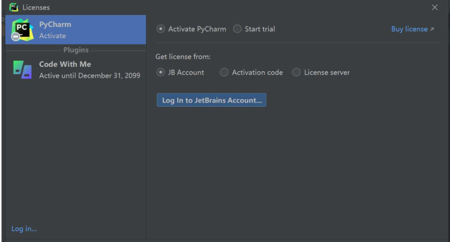Image resolution: width=450 pixels, height=242 pixels.
Task: Click the Log in... link at the bottom left
Action: [24, 228]
